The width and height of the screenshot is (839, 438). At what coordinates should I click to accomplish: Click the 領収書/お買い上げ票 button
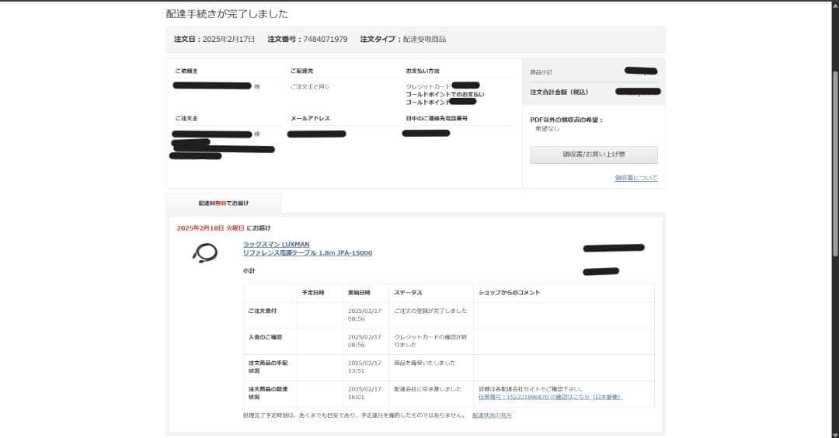click(594, 155)
